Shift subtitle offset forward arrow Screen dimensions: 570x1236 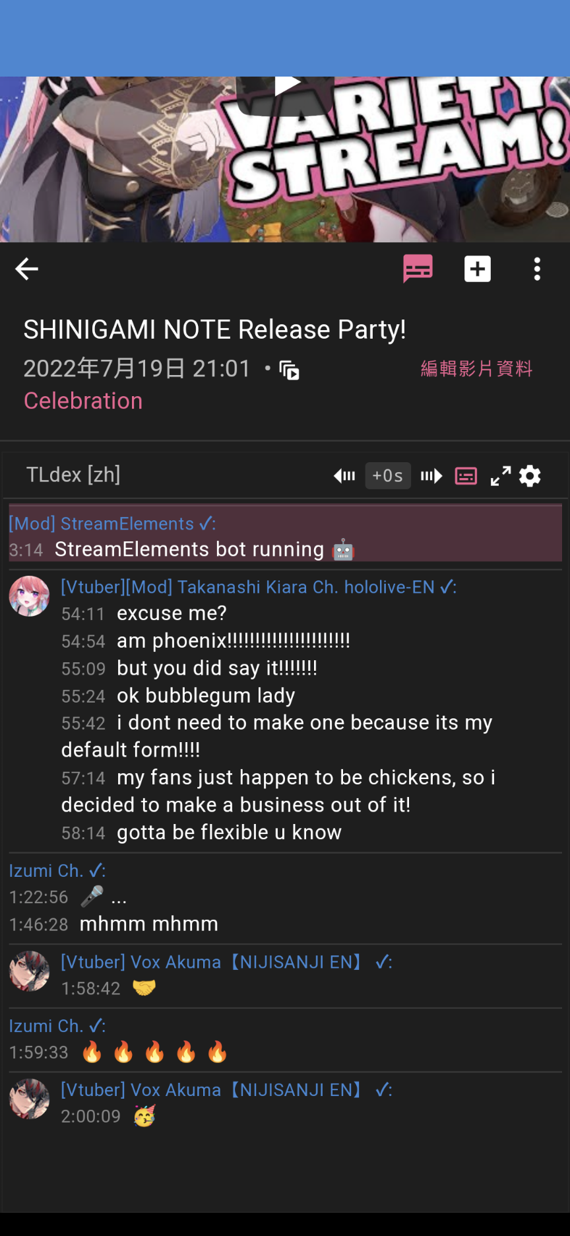431,475
